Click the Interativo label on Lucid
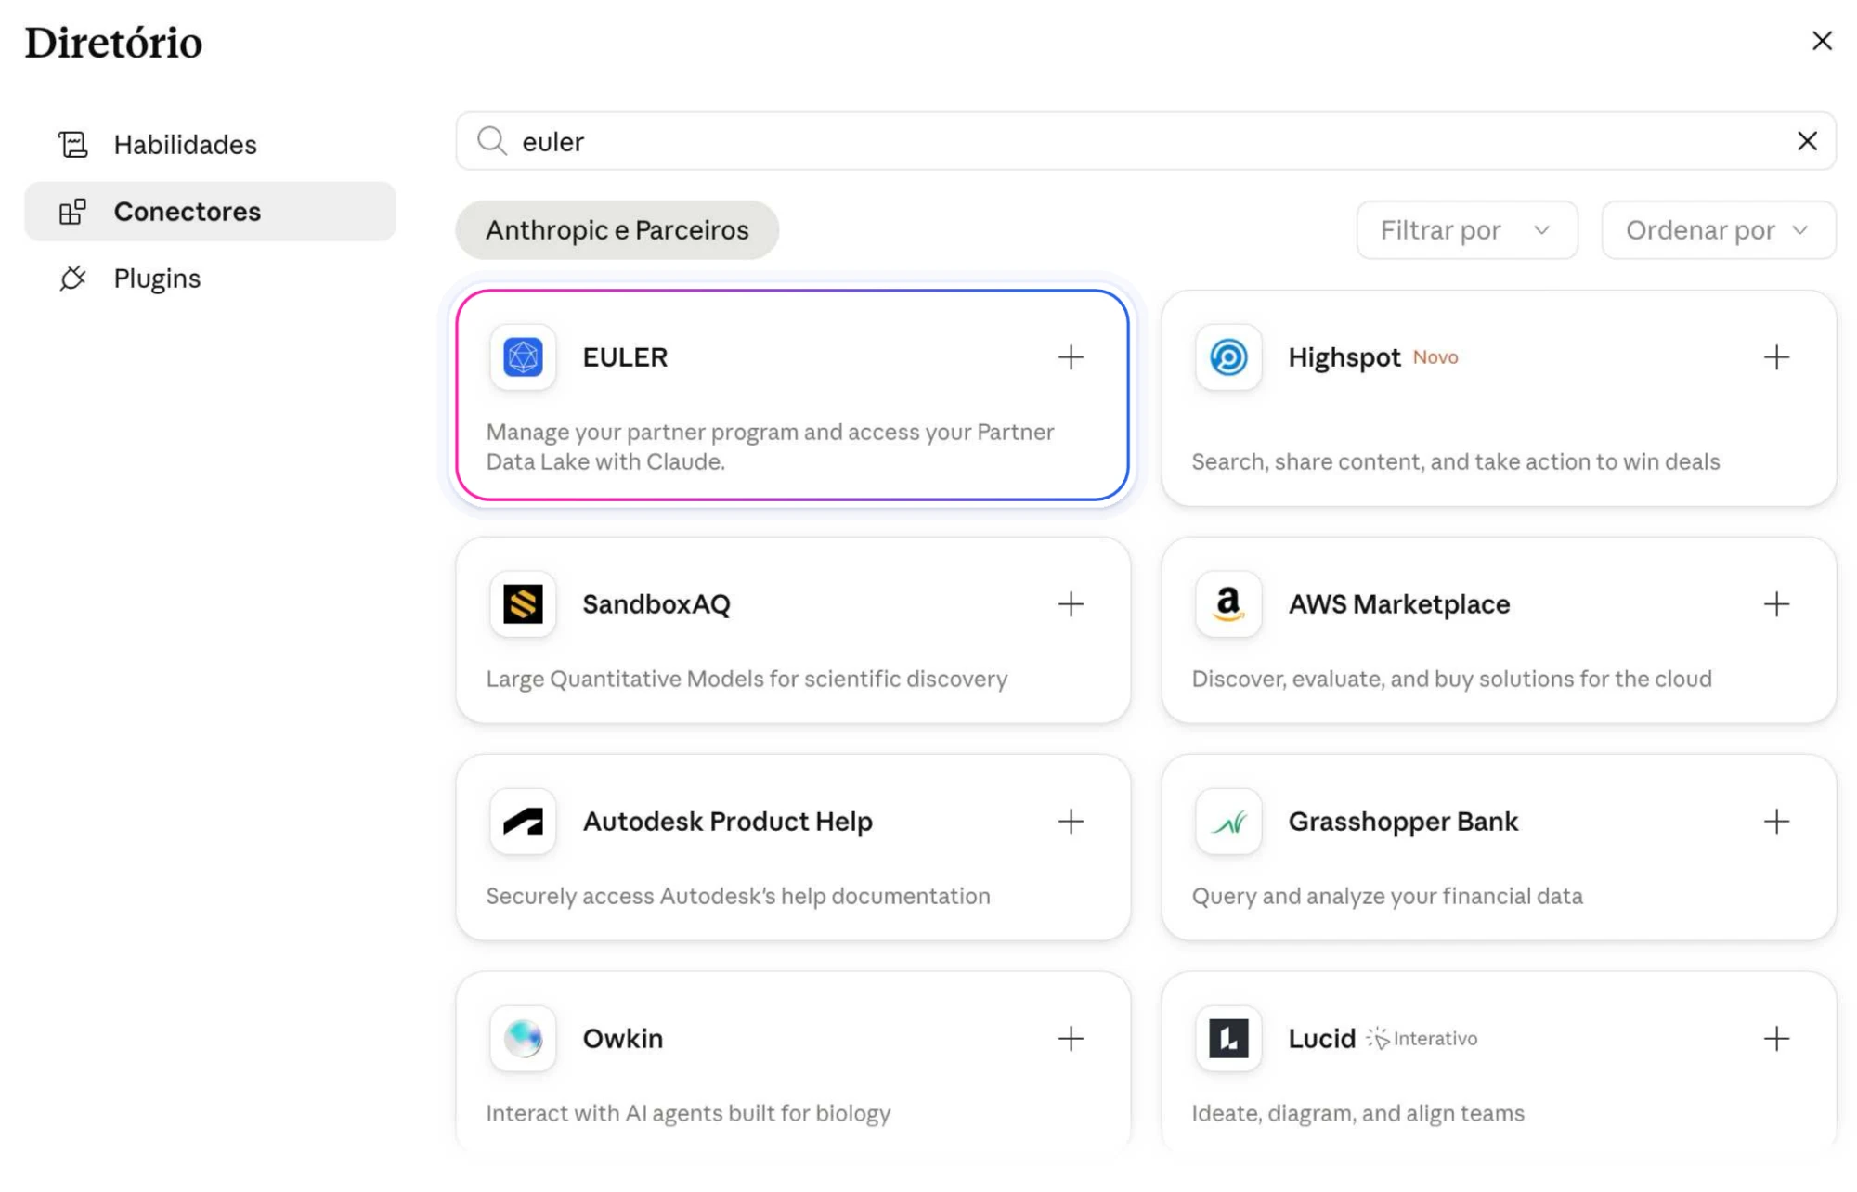 tap(1435, 1039)
